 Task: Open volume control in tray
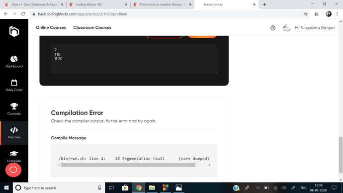click(284, 188)
